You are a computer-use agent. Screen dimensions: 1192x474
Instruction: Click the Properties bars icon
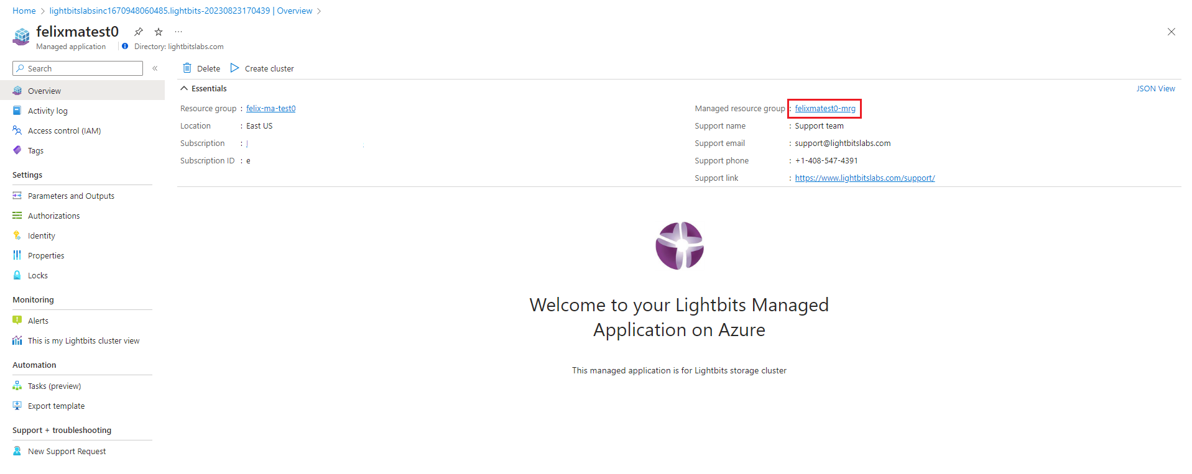click(17, 255)
